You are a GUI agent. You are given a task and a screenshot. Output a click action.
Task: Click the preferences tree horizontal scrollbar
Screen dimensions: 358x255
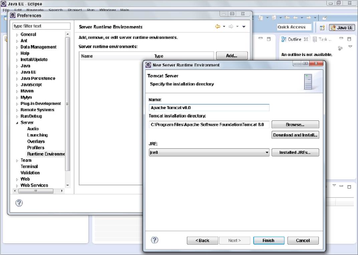click(36, 191)
